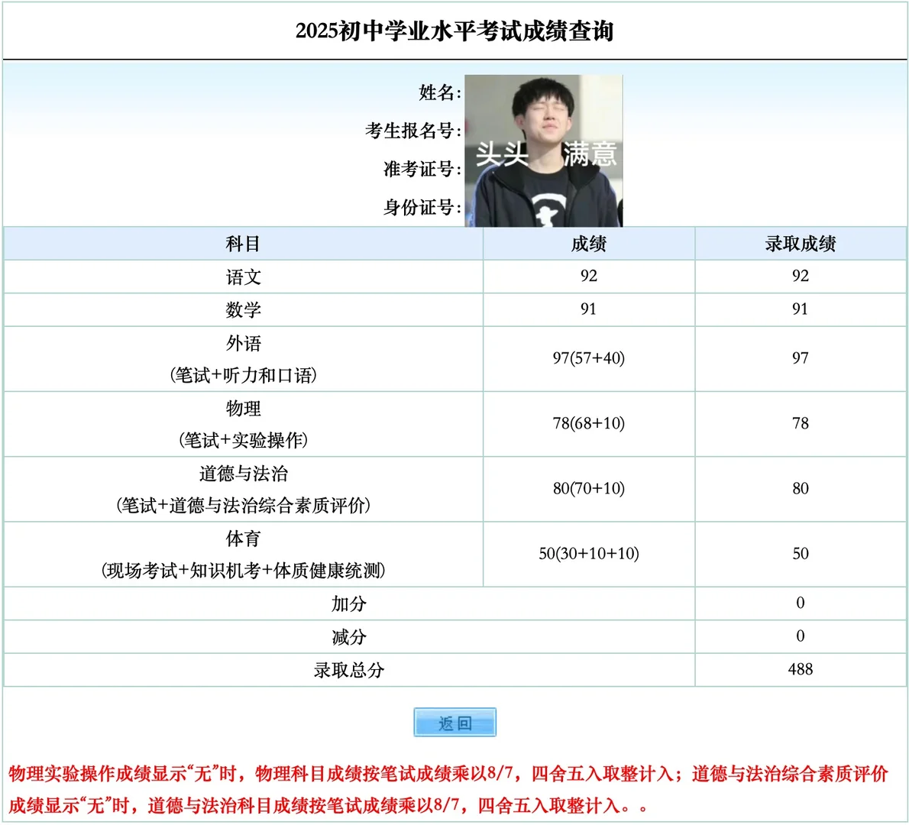Image resolution: width=909 pixels, height=825 pixels.
Task: Click the student photo thumbnail
Action: pyautogui.click(x=543, y=150)
